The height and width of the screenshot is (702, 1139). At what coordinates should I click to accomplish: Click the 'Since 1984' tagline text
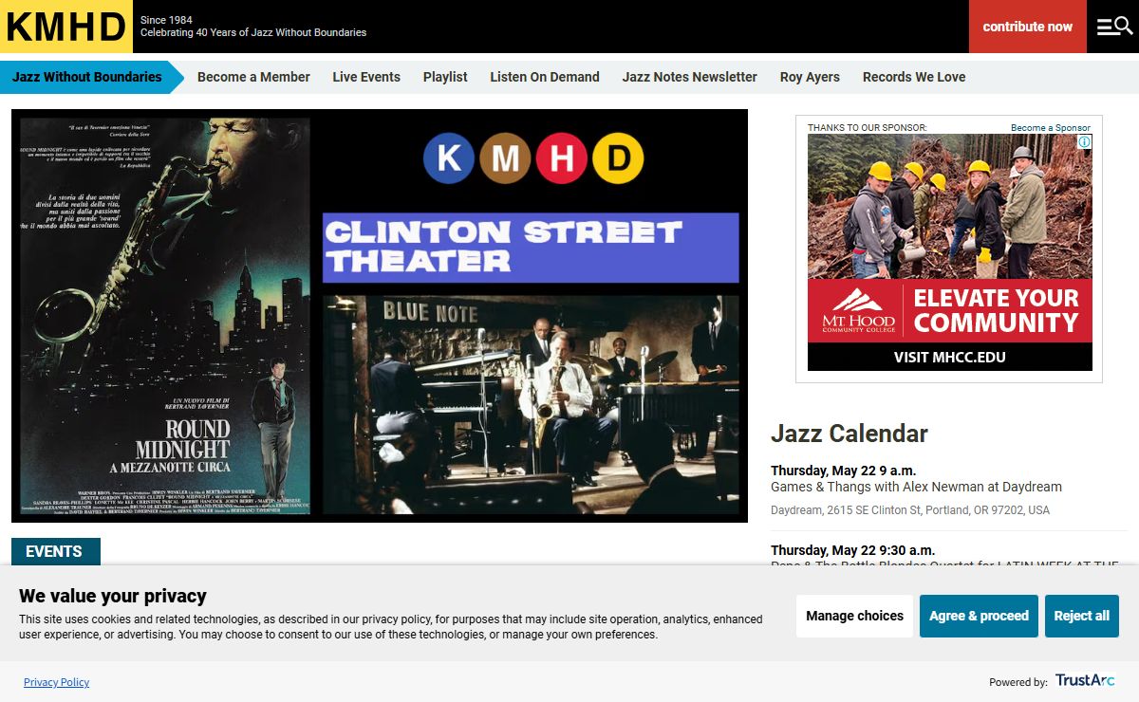click(x=167, y=20)
